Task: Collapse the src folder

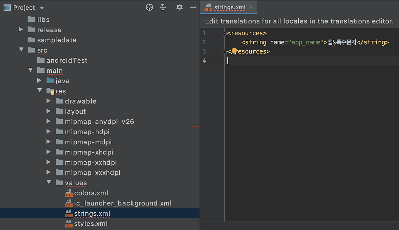Action: (21, 50)
